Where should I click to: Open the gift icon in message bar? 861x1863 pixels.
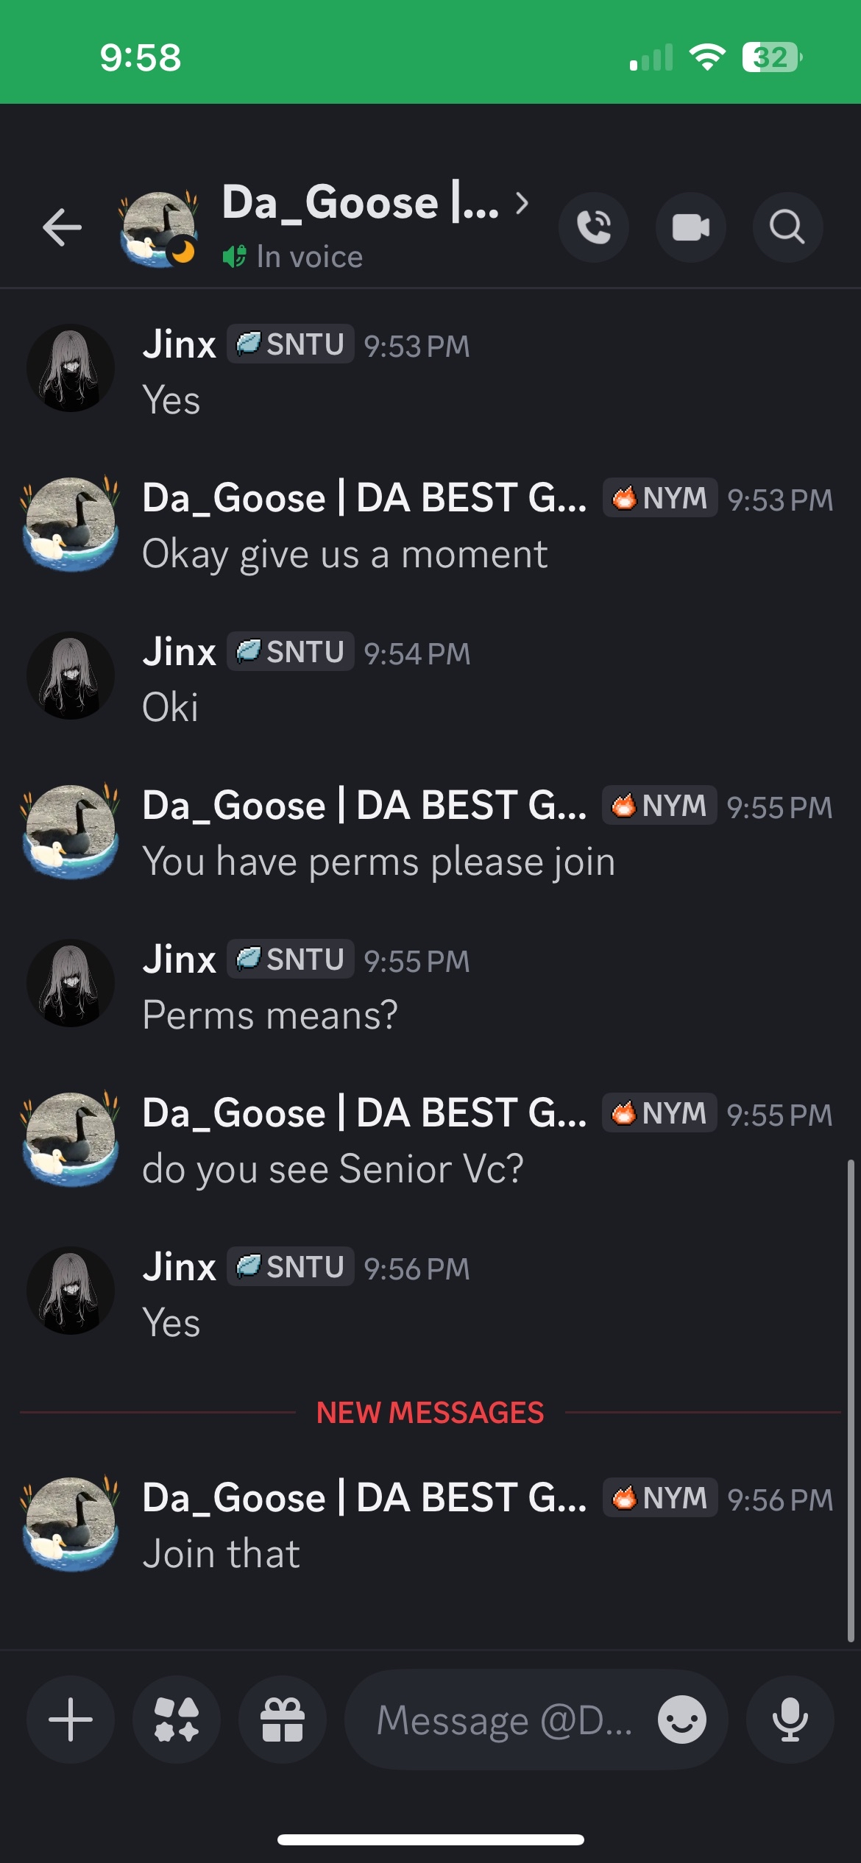point(283,1720)
